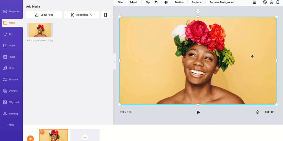Click the rotate handle above image
Viewport: 283px width, 141px height.
point(198,11)
